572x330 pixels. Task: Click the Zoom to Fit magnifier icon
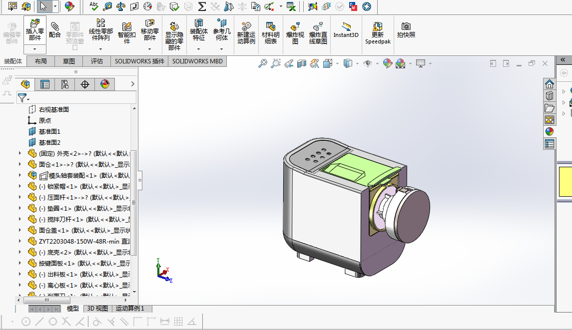click(x=263, y=63)
